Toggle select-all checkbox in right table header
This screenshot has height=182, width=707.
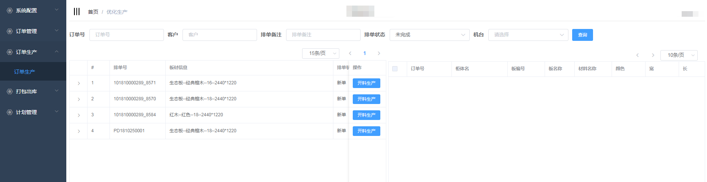pyautogui.click(x=395, y=69)
